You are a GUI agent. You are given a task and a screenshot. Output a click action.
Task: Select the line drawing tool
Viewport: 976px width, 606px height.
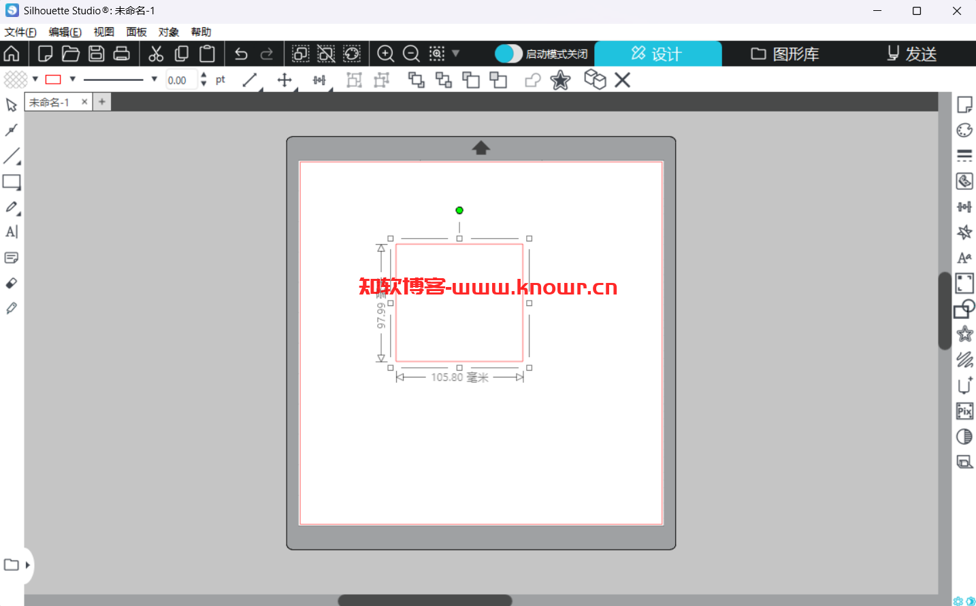pyautogui.click(x=12, y=156)
